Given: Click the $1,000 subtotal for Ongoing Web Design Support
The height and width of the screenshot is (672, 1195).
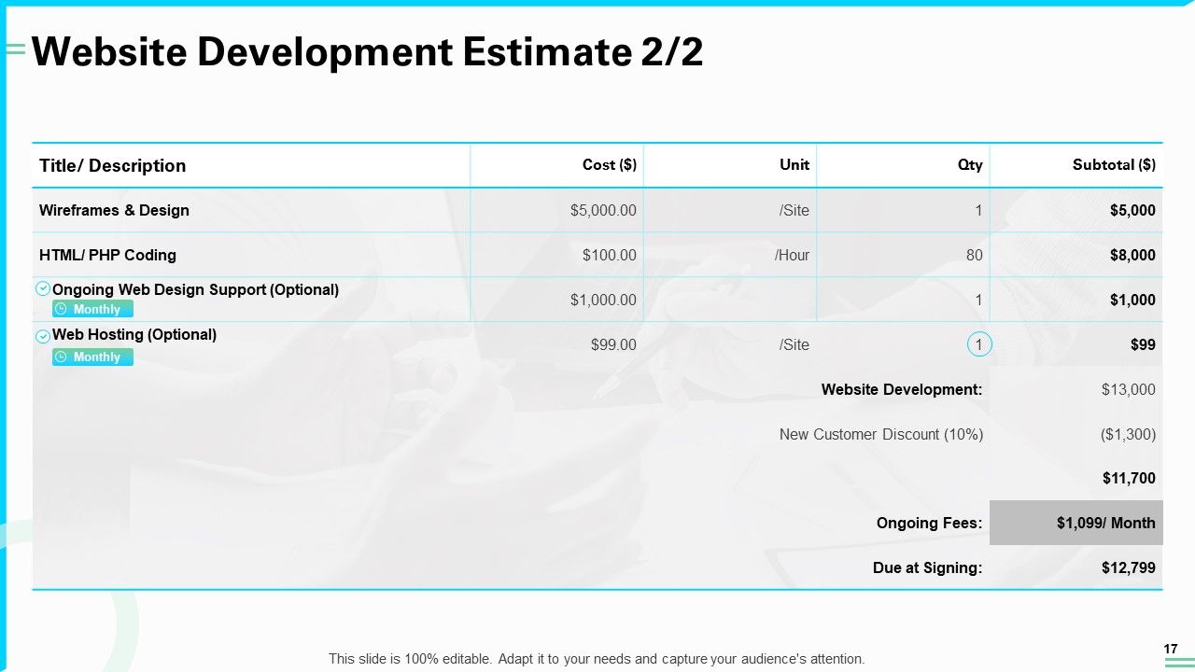Looking at the screenshot, I should [1132, 300].
